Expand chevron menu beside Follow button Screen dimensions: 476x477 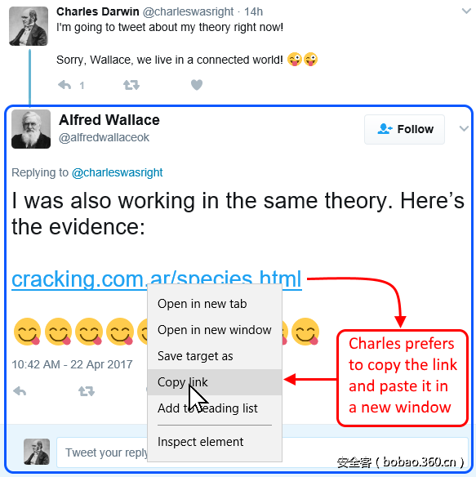[464, 129]
